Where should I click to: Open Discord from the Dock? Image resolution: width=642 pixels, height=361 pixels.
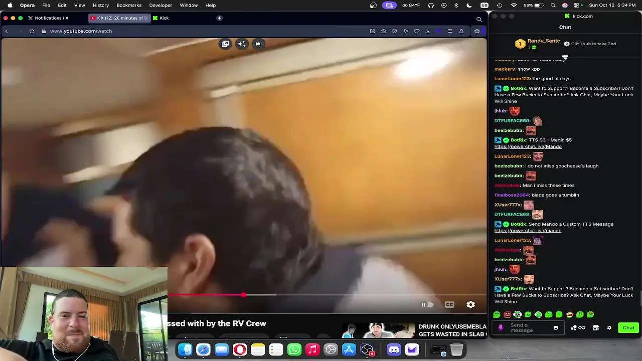(394, 349)
